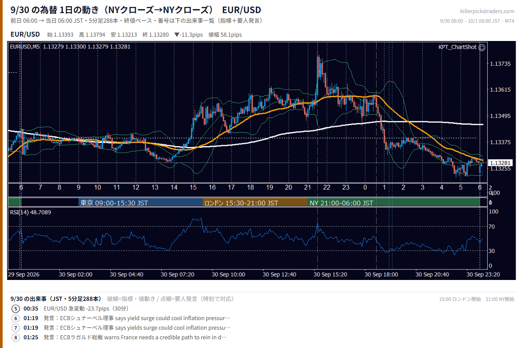Click the legend 破線=指標・値動き / 点線=要人発言

pos(170,299)
